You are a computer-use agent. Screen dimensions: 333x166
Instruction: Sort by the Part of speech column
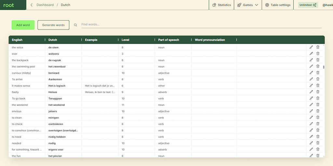coord(168,40)
